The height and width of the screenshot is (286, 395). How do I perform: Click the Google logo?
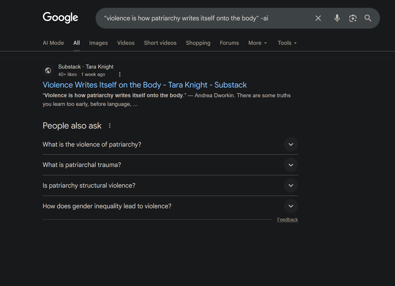pos(60,17)
